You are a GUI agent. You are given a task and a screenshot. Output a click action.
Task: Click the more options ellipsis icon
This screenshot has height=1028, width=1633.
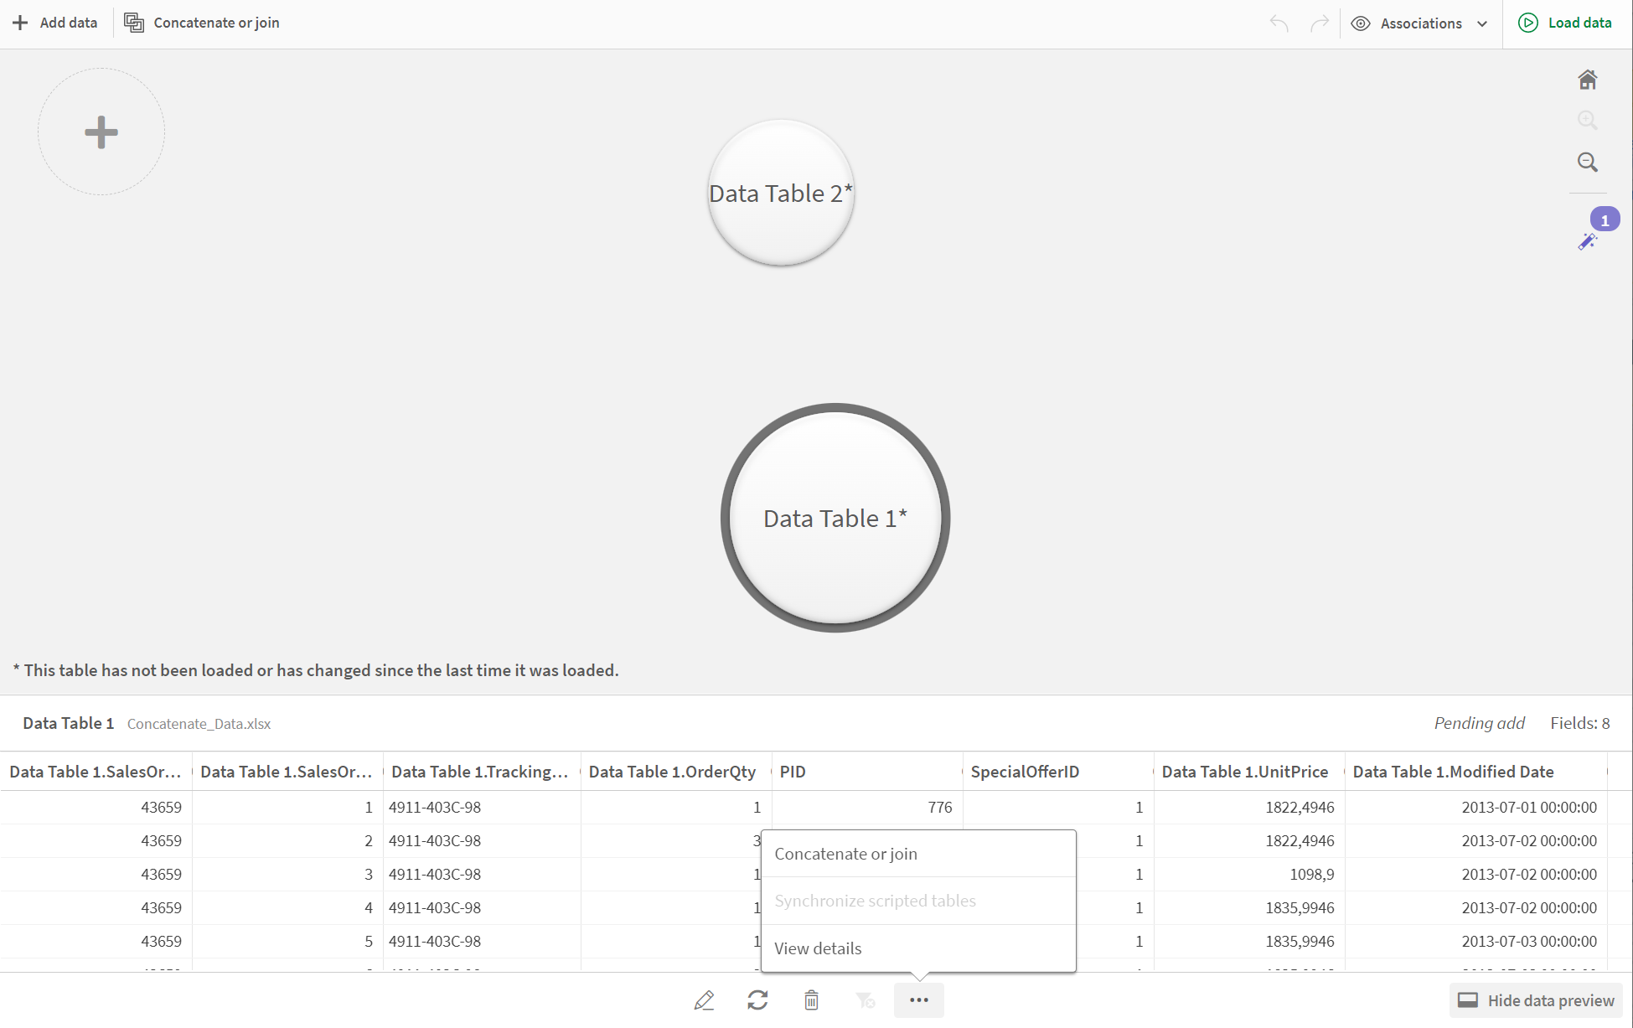(x=922, y=1000)
